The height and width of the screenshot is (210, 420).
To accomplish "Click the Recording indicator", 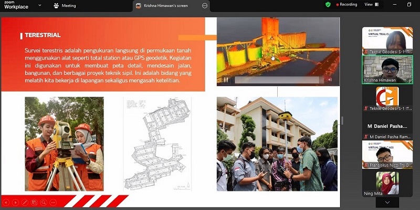I will click(345, 5).
